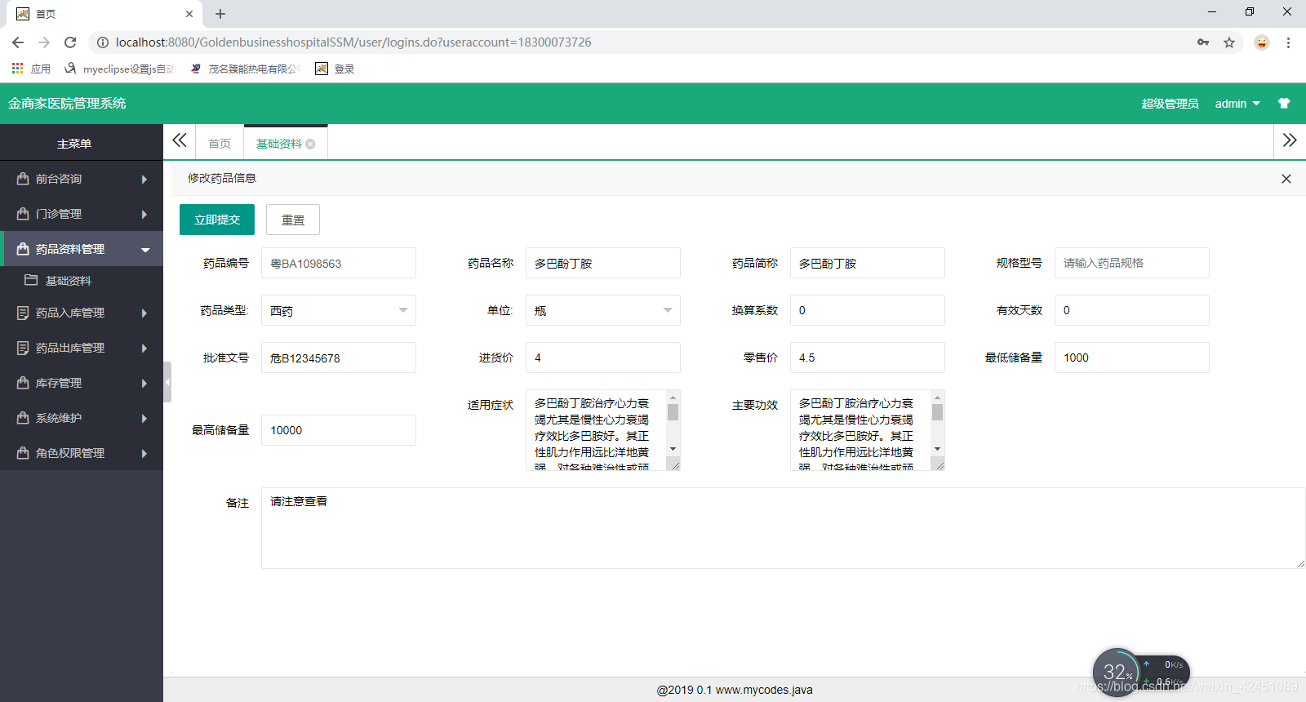Collapse the 药品资料管理 menu
This screenshot has width=1306, height=702.
pyautogui.click(x=82, y=249)
